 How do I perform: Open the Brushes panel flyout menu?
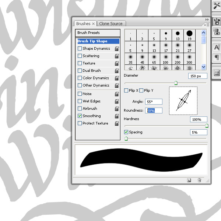click(207, 25)
